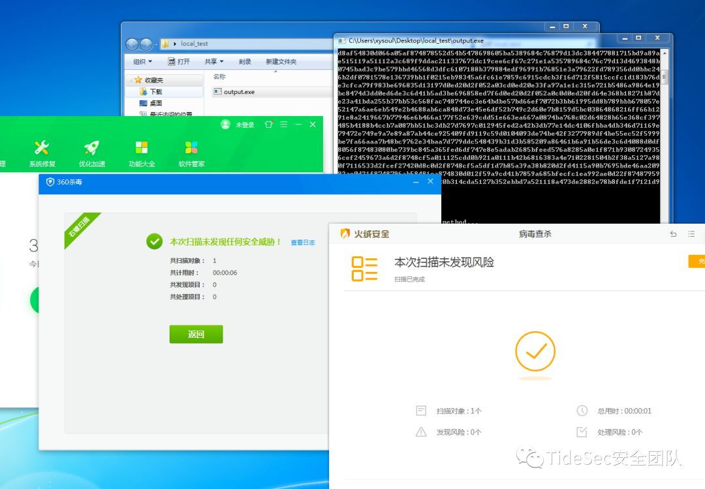Click 处理风险：0个 text

pyautogui.click(x=619, y=432)
